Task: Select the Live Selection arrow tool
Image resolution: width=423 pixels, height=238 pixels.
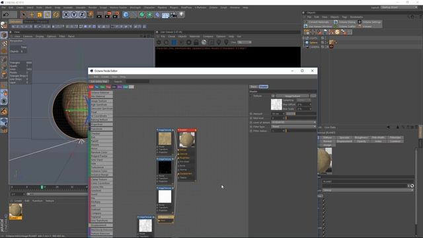Action: tap(24, 15)
